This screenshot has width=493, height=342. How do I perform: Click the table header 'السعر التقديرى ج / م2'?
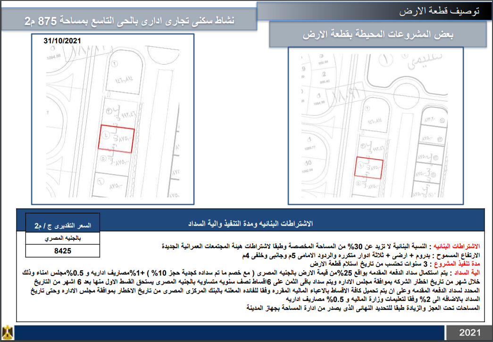click(x=63, y=225)
